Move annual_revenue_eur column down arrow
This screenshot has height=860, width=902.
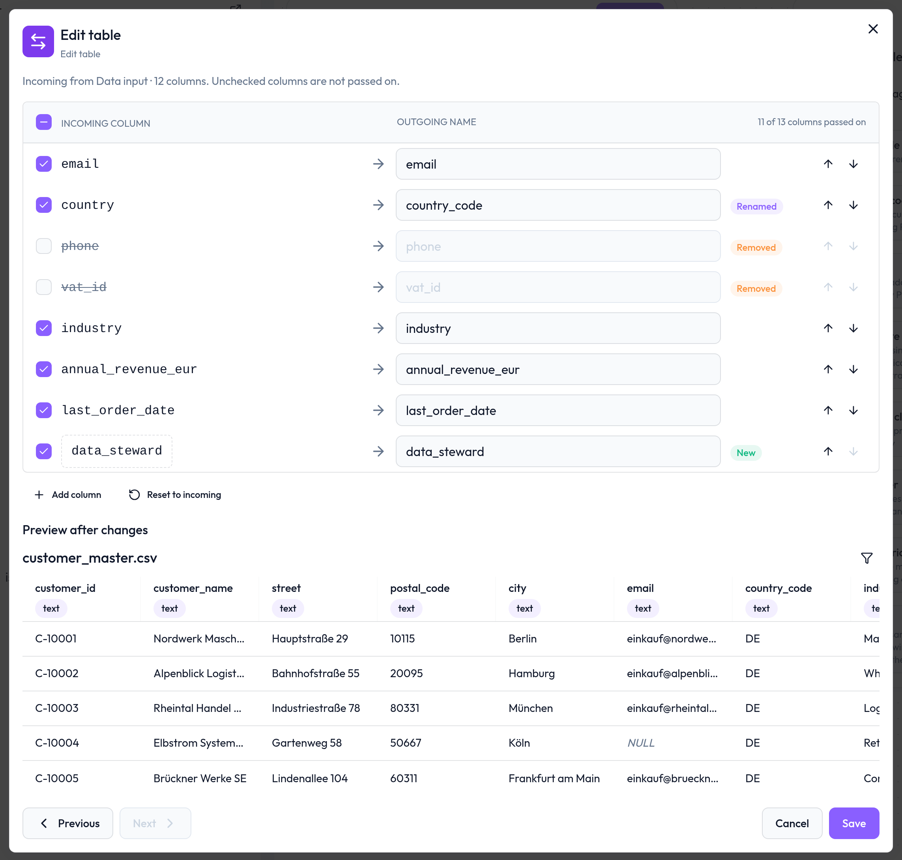click(853, 370)
